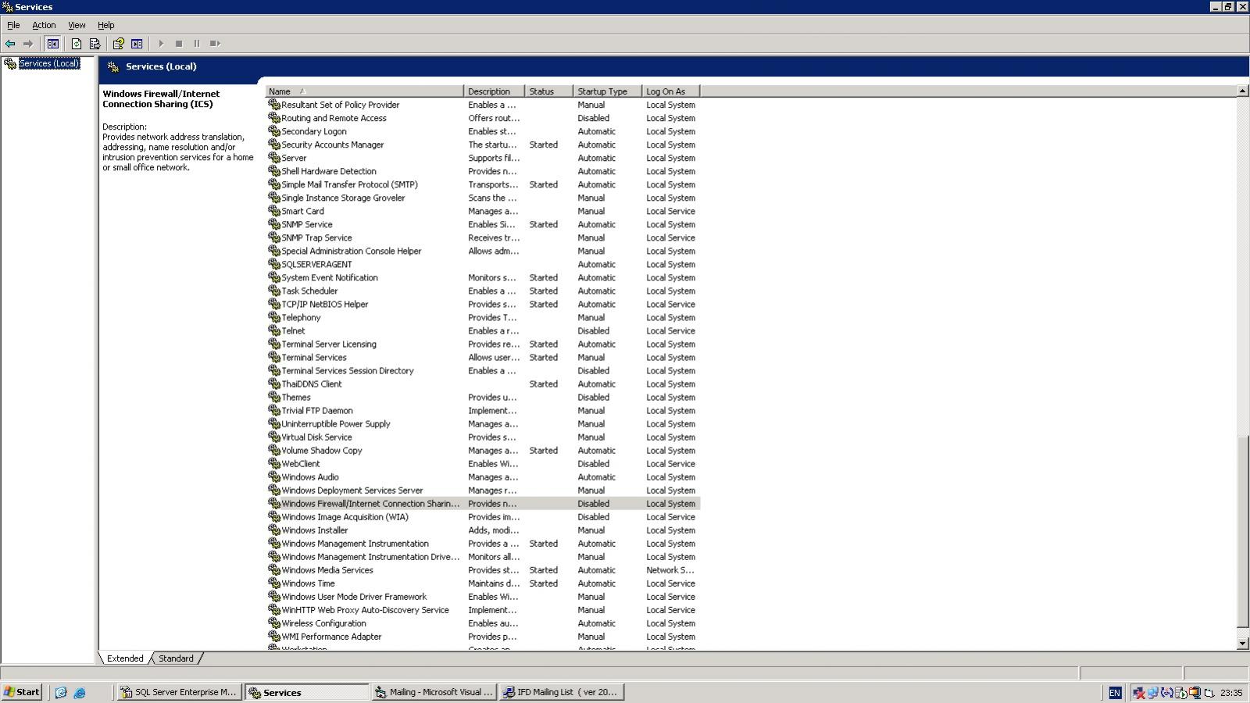1250x703 pixels.
Task: Open the Action menu
Action: click(x=44, y=25)
